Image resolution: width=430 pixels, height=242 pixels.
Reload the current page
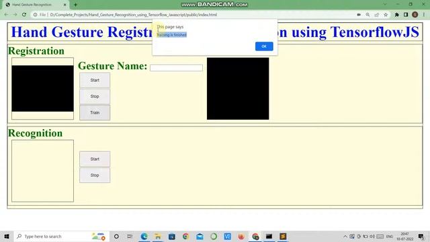pos(24,15)
